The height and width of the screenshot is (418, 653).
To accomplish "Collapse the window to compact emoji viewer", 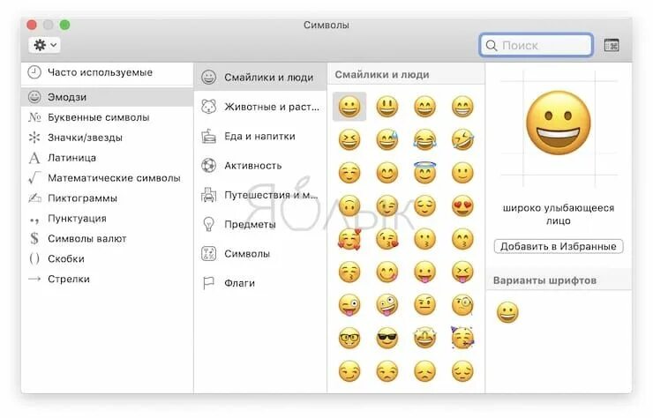I will point(612,45).
